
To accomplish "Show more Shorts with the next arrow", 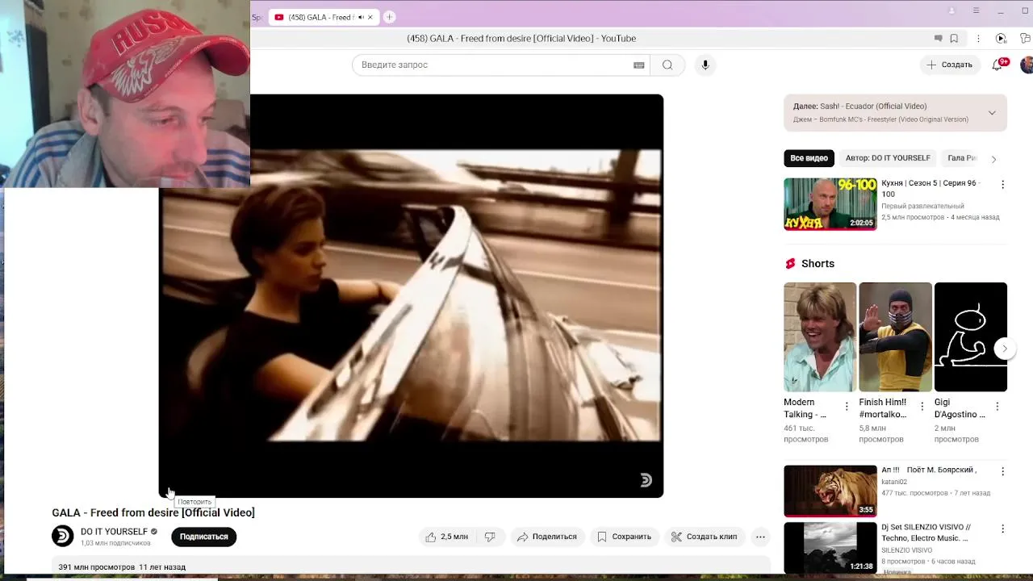I will pyautogui.click(x=1005, y=349).
